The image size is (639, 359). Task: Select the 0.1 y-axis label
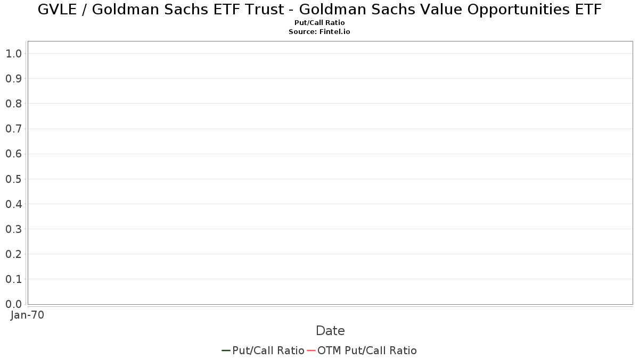click(13, 279)
